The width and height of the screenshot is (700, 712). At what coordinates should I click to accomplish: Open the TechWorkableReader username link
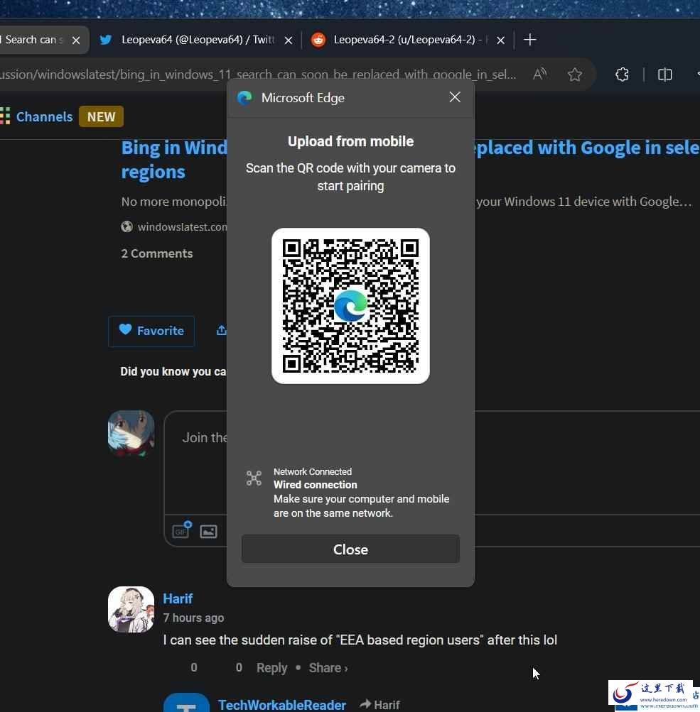pos(282,705)
